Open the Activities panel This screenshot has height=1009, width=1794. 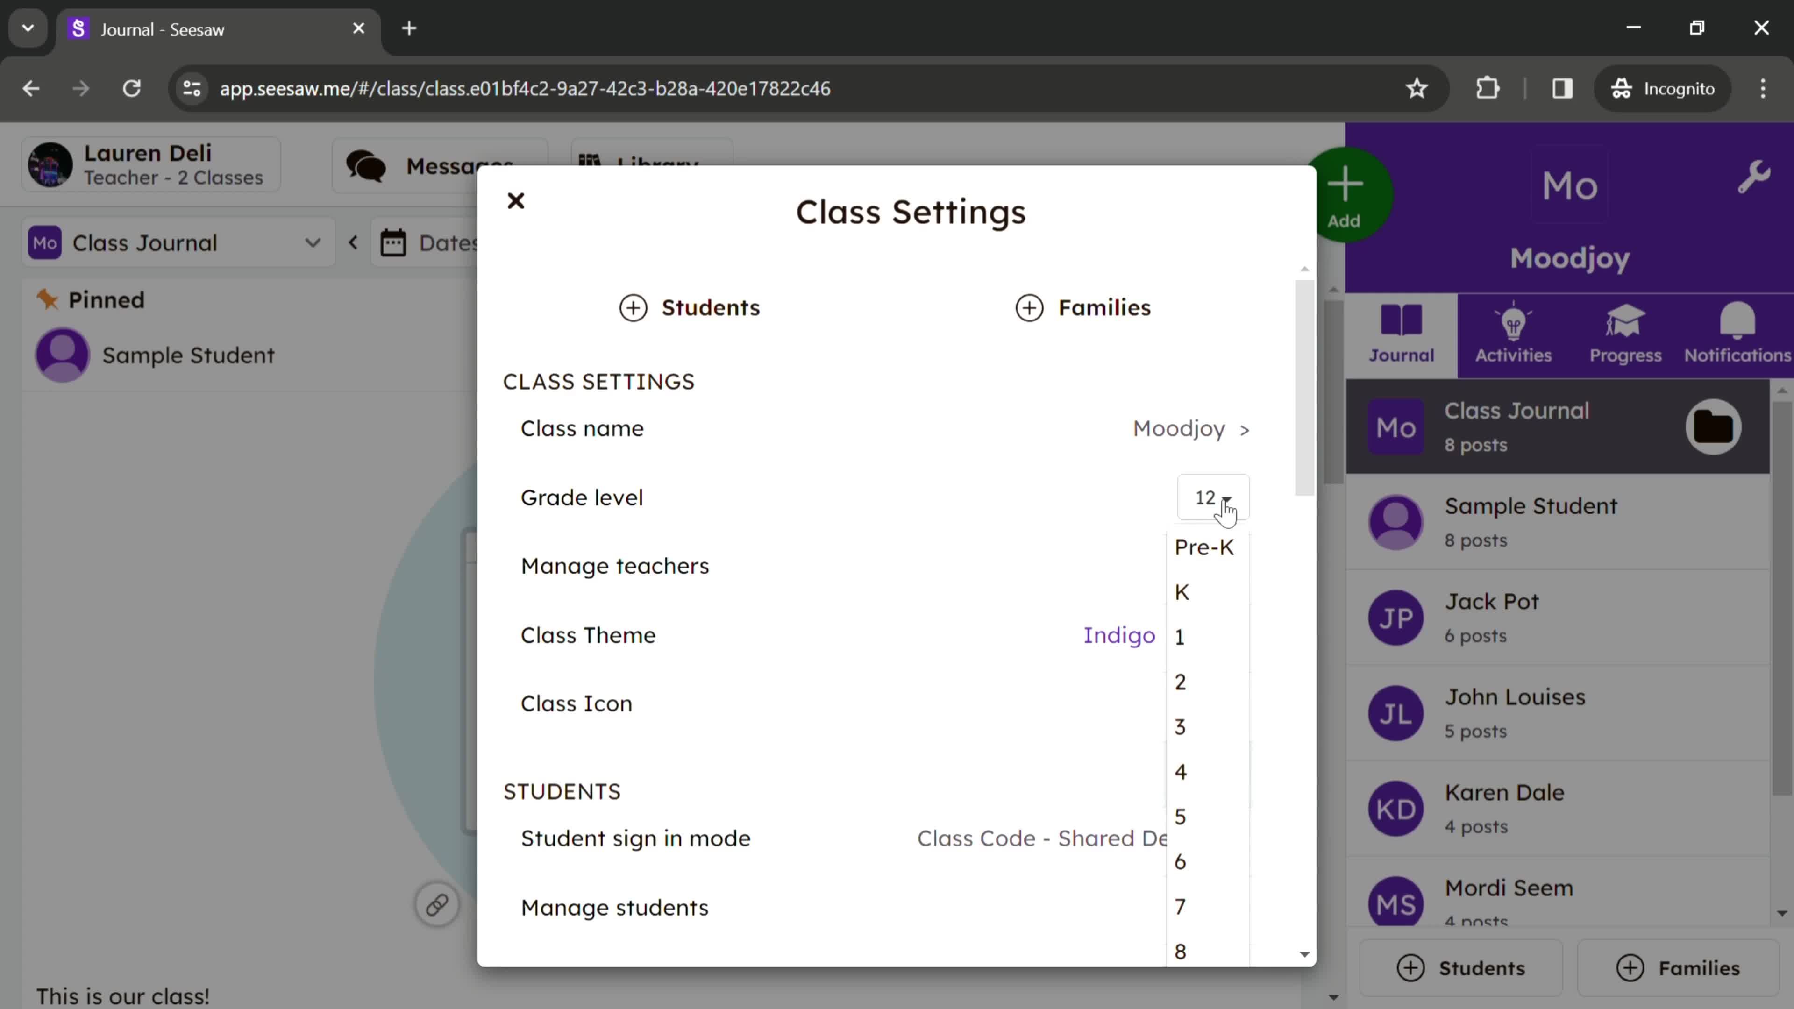(x=1513, y=333)
